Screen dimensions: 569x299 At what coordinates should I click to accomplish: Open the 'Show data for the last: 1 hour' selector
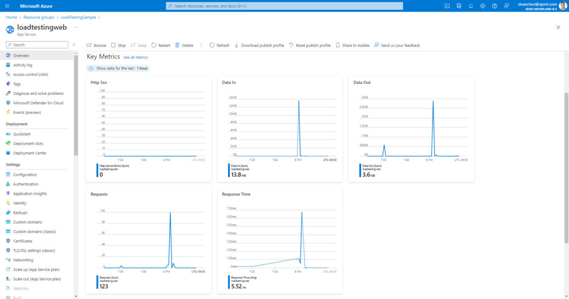click(x=119, y=68)
